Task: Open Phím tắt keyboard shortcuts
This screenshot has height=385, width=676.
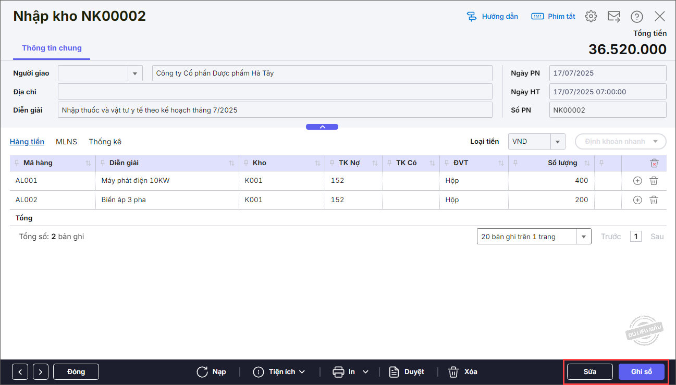Action: pos(553,17)
